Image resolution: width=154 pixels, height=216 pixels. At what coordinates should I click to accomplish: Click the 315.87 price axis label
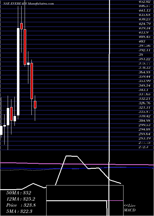pos(145,112)
